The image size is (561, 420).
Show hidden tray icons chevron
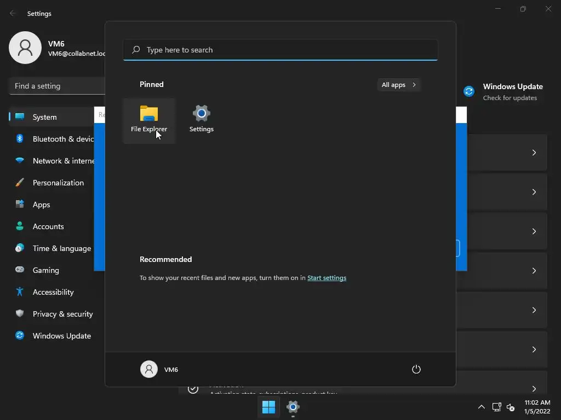(481, 407)
